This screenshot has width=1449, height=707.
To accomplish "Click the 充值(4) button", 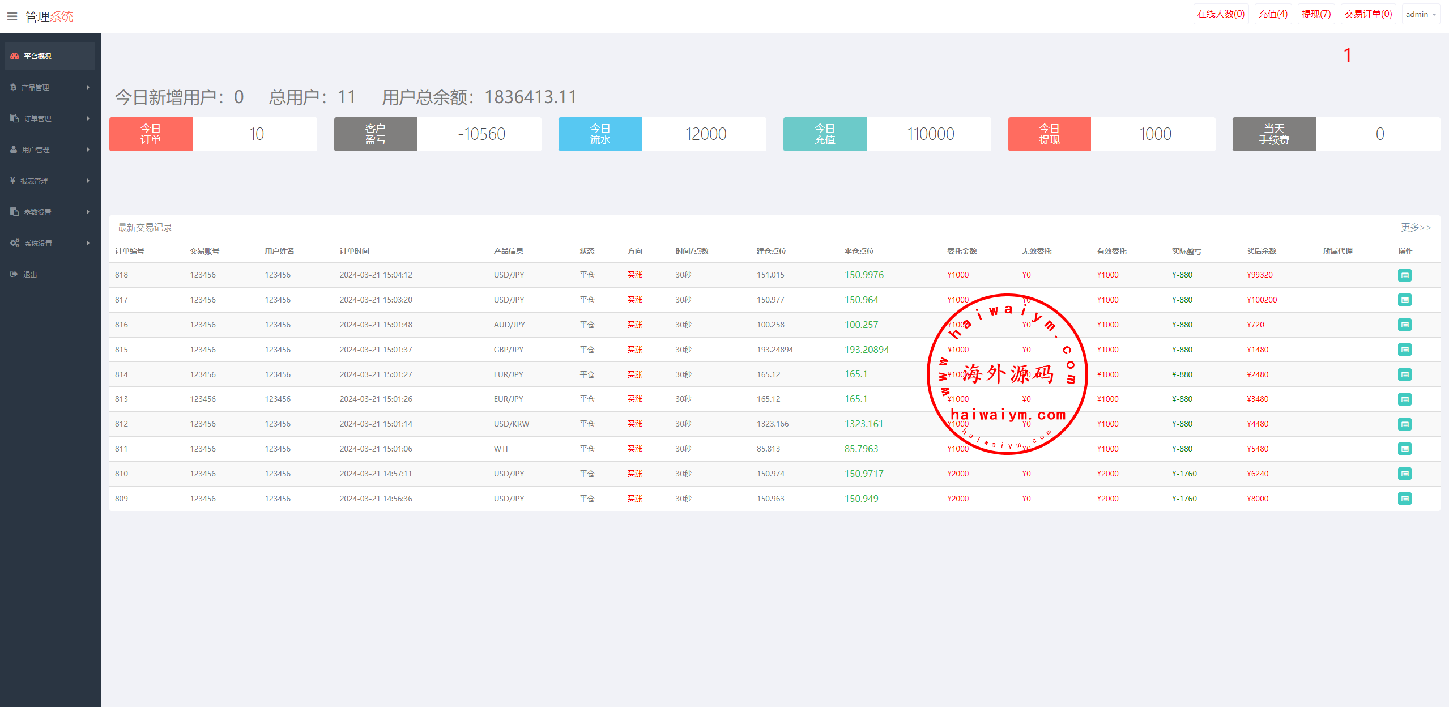I will point(1273,14).
